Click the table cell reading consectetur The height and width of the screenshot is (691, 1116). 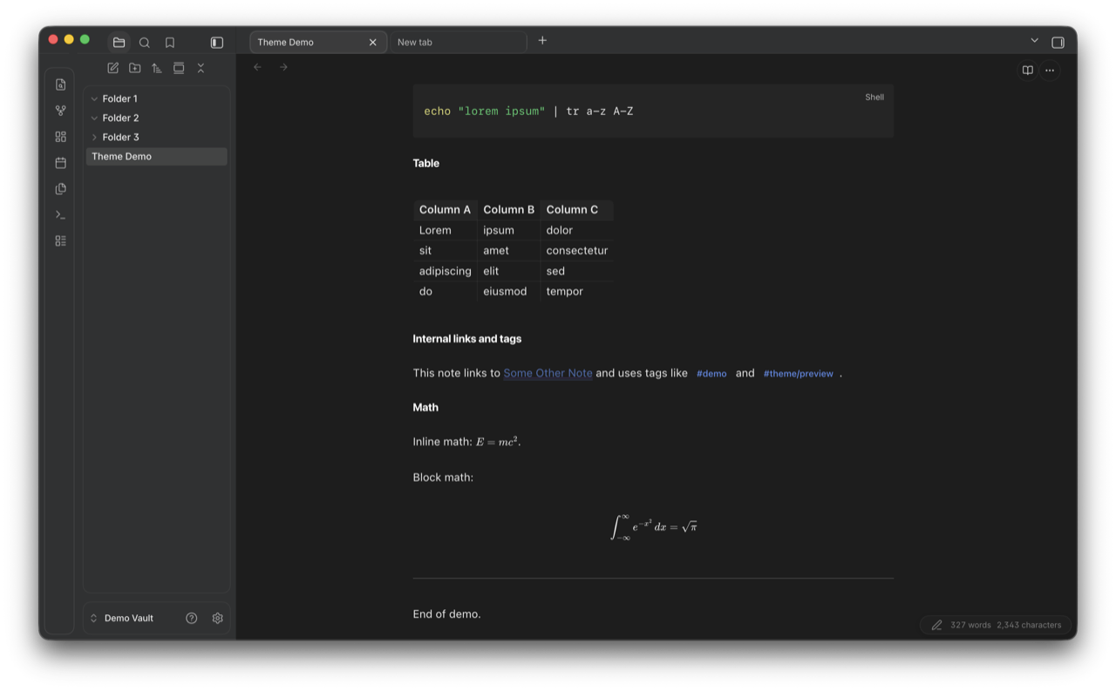tap(577, 251)
